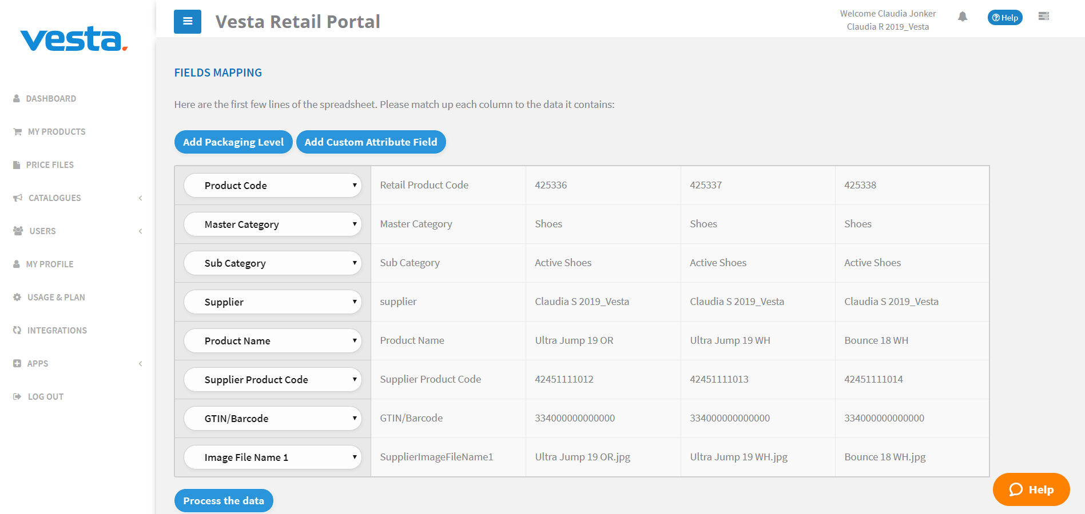
Task: Open My Profile in sidebar
Action: [x=50, y=264]
